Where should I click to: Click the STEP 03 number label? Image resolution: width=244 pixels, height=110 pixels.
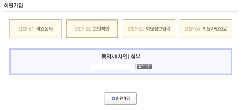[x=135, y=29]
